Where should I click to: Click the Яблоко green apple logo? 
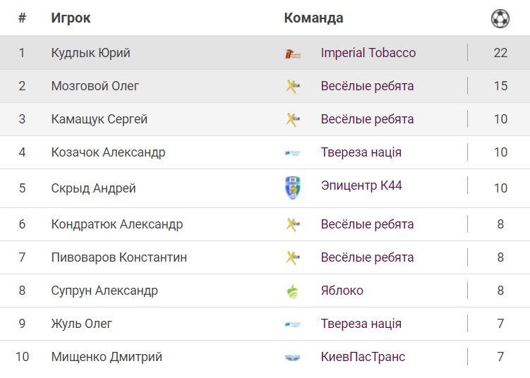pyautogui.click(x=292, y=291)
